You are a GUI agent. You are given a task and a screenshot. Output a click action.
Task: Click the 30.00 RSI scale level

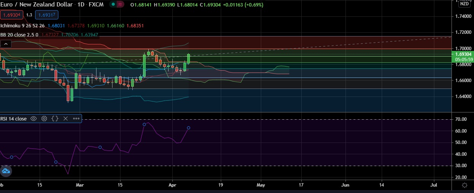(x=460, y=166)
